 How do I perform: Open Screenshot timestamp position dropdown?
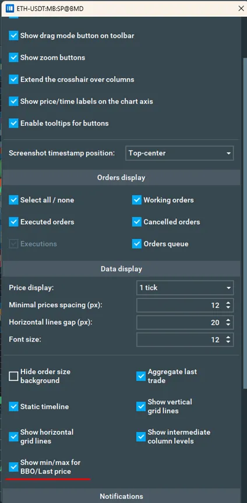(179, 153)
